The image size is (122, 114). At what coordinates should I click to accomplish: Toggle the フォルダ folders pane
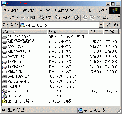[x=63, y=18]
